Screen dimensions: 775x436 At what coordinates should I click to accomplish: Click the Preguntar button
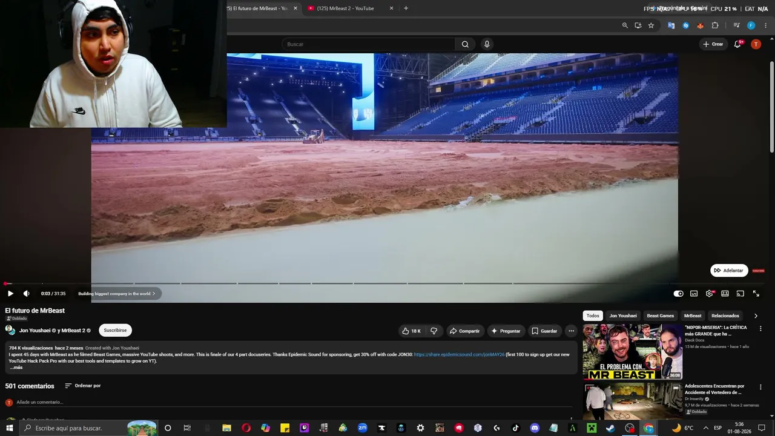coord(506,331)
